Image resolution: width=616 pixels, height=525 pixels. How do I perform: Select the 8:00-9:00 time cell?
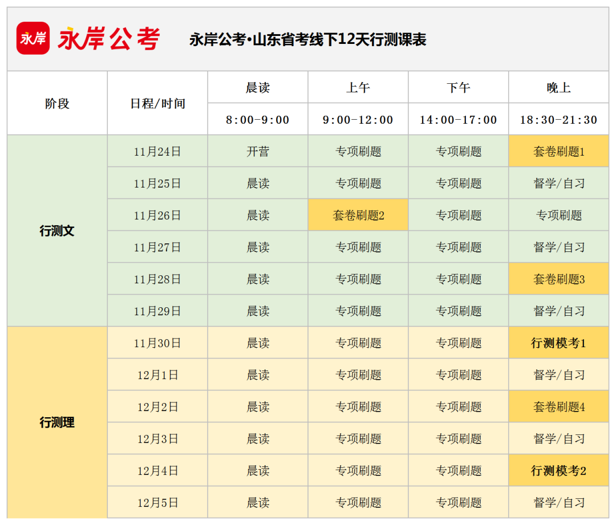(258, 119)
